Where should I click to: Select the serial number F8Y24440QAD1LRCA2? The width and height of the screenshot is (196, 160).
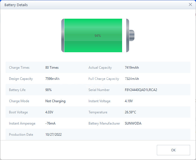[141, 90]
